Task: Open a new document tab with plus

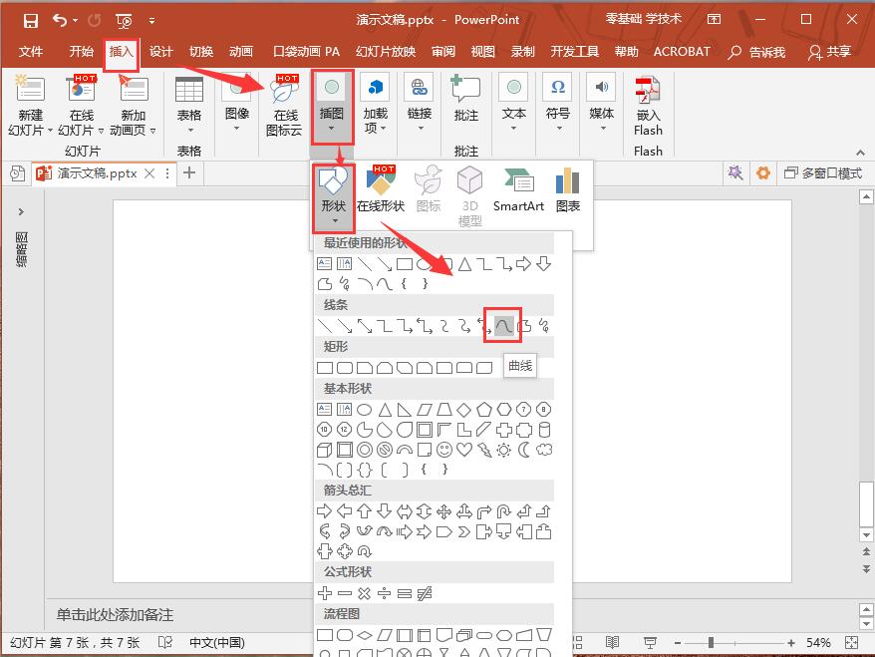Action: (189, 173)
